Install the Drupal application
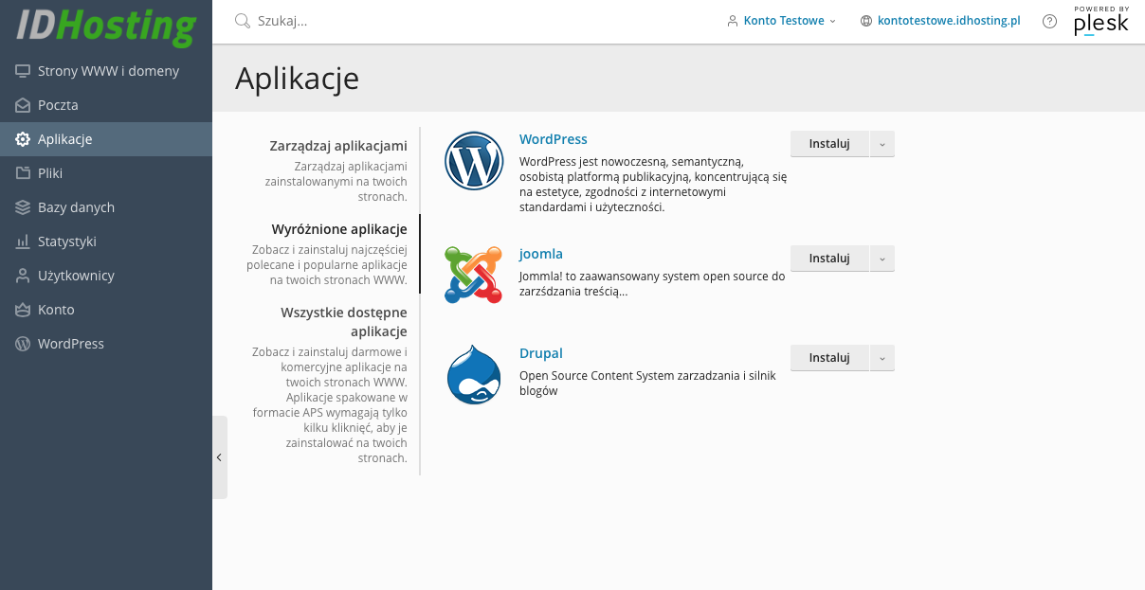The width and height of the screenshot is (1145, 590). tap(829, 358)
